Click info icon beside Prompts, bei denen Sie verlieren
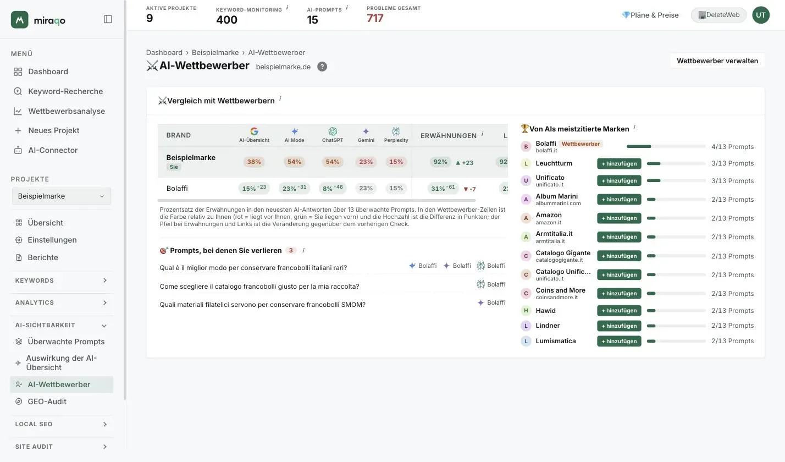 pos(303,250)
